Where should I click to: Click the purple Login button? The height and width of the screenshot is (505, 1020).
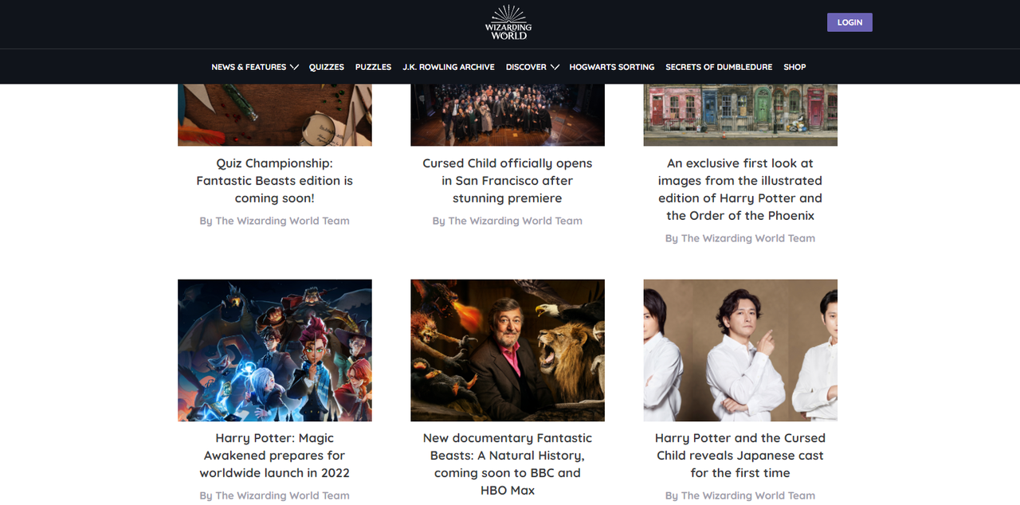[x=849, y=22]
